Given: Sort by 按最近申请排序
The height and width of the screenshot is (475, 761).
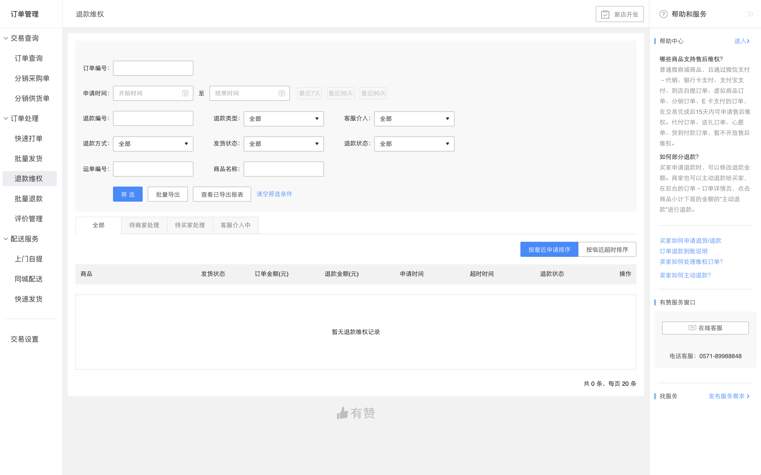Looking at the screenshot, I should pos(549,250).
